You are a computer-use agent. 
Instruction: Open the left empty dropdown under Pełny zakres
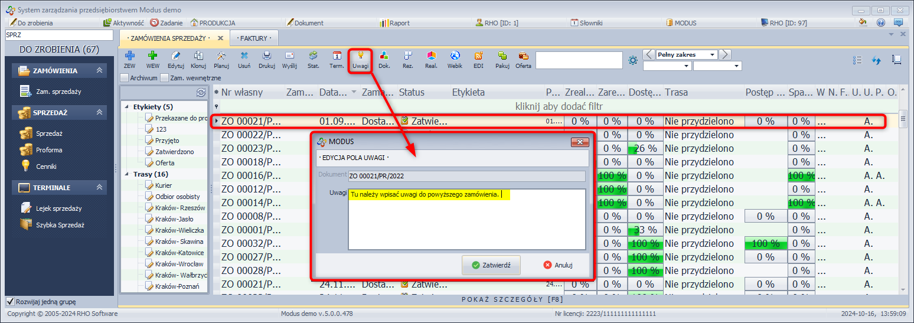(x=687, y=66)
